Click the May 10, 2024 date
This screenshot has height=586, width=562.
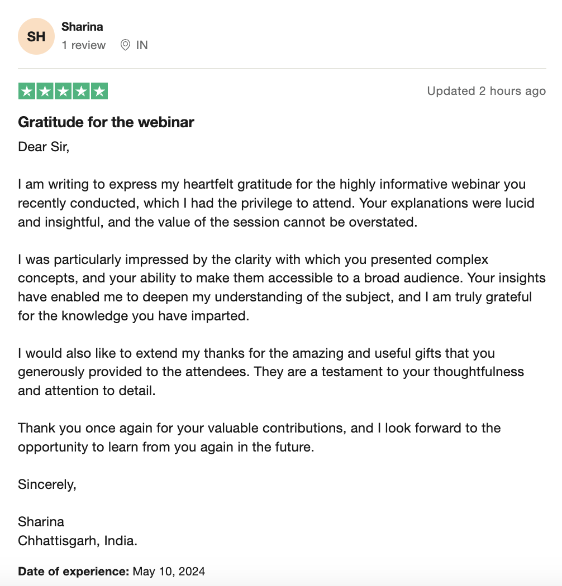[x=169, y=571]
